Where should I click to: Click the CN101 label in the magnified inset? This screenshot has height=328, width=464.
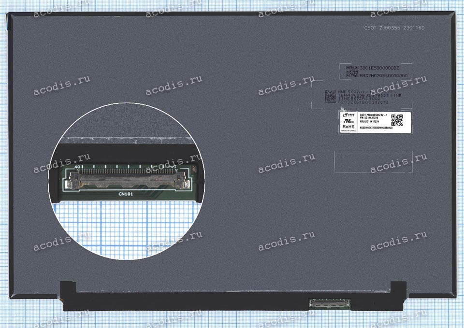click(x=126, y=193)
